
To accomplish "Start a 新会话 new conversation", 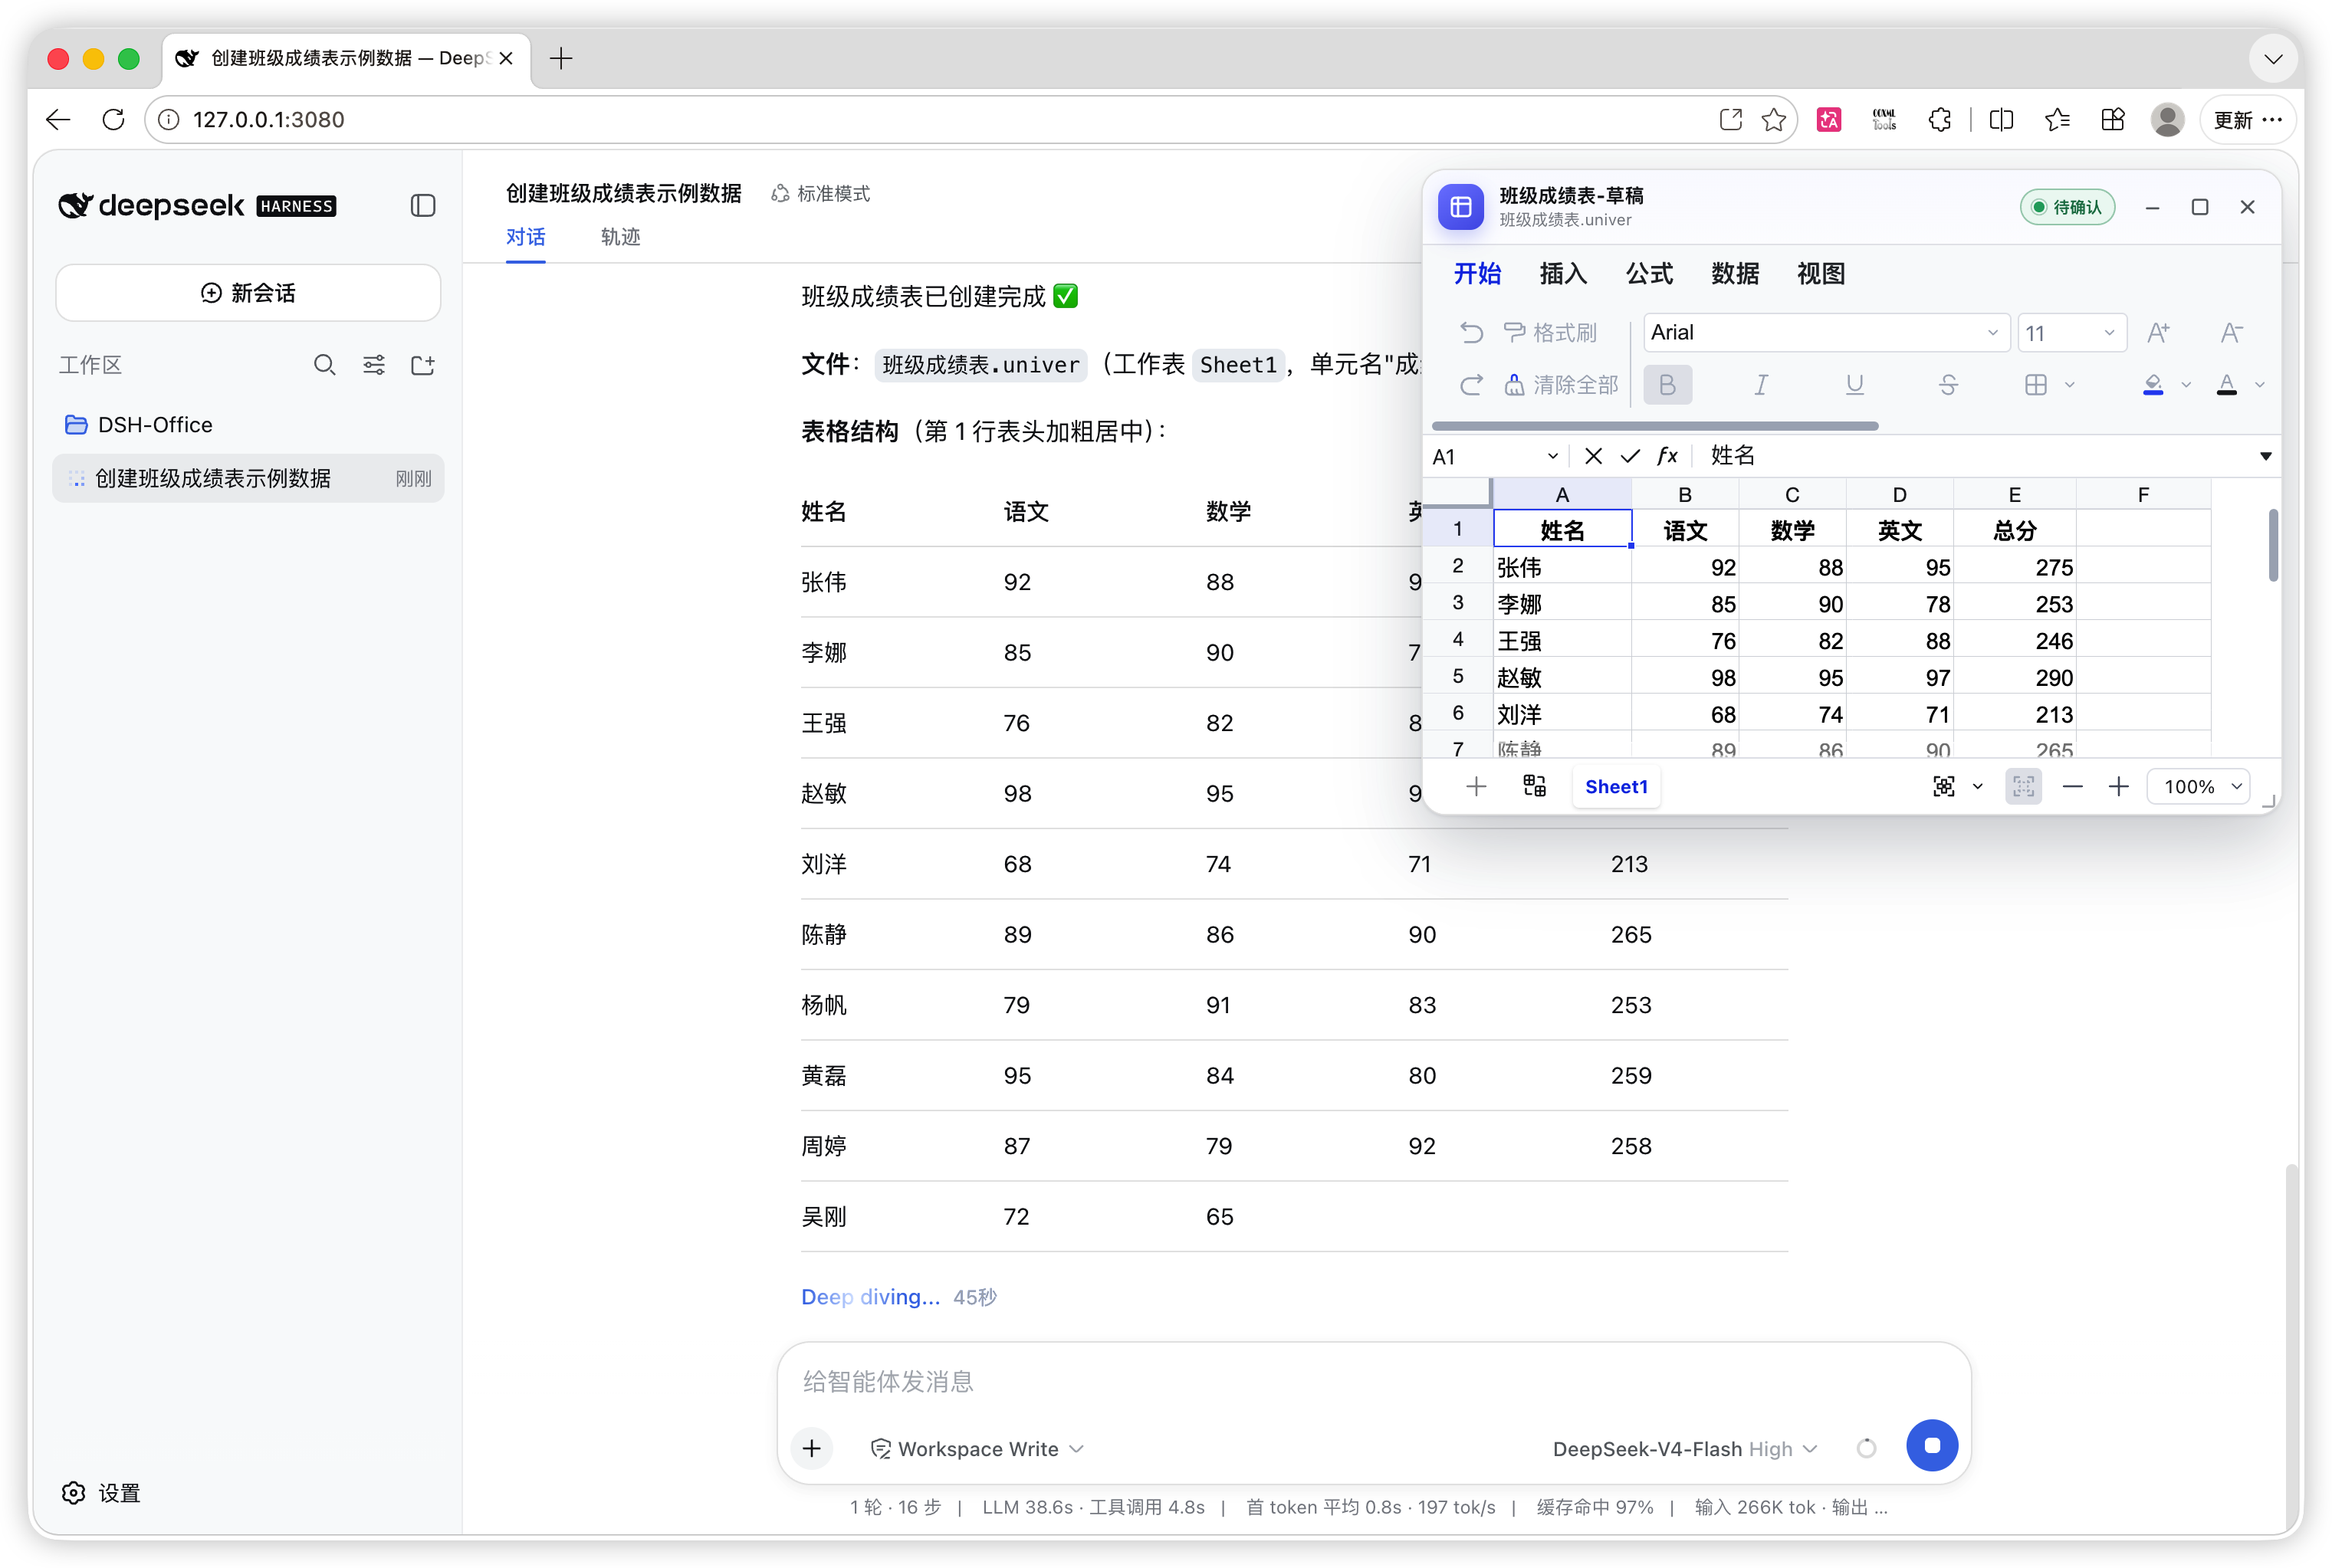I will coord(248,293).
